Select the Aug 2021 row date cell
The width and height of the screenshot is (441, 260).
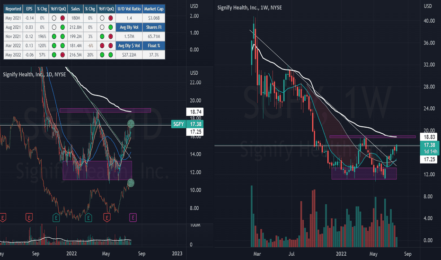click(x=13, y=27)
